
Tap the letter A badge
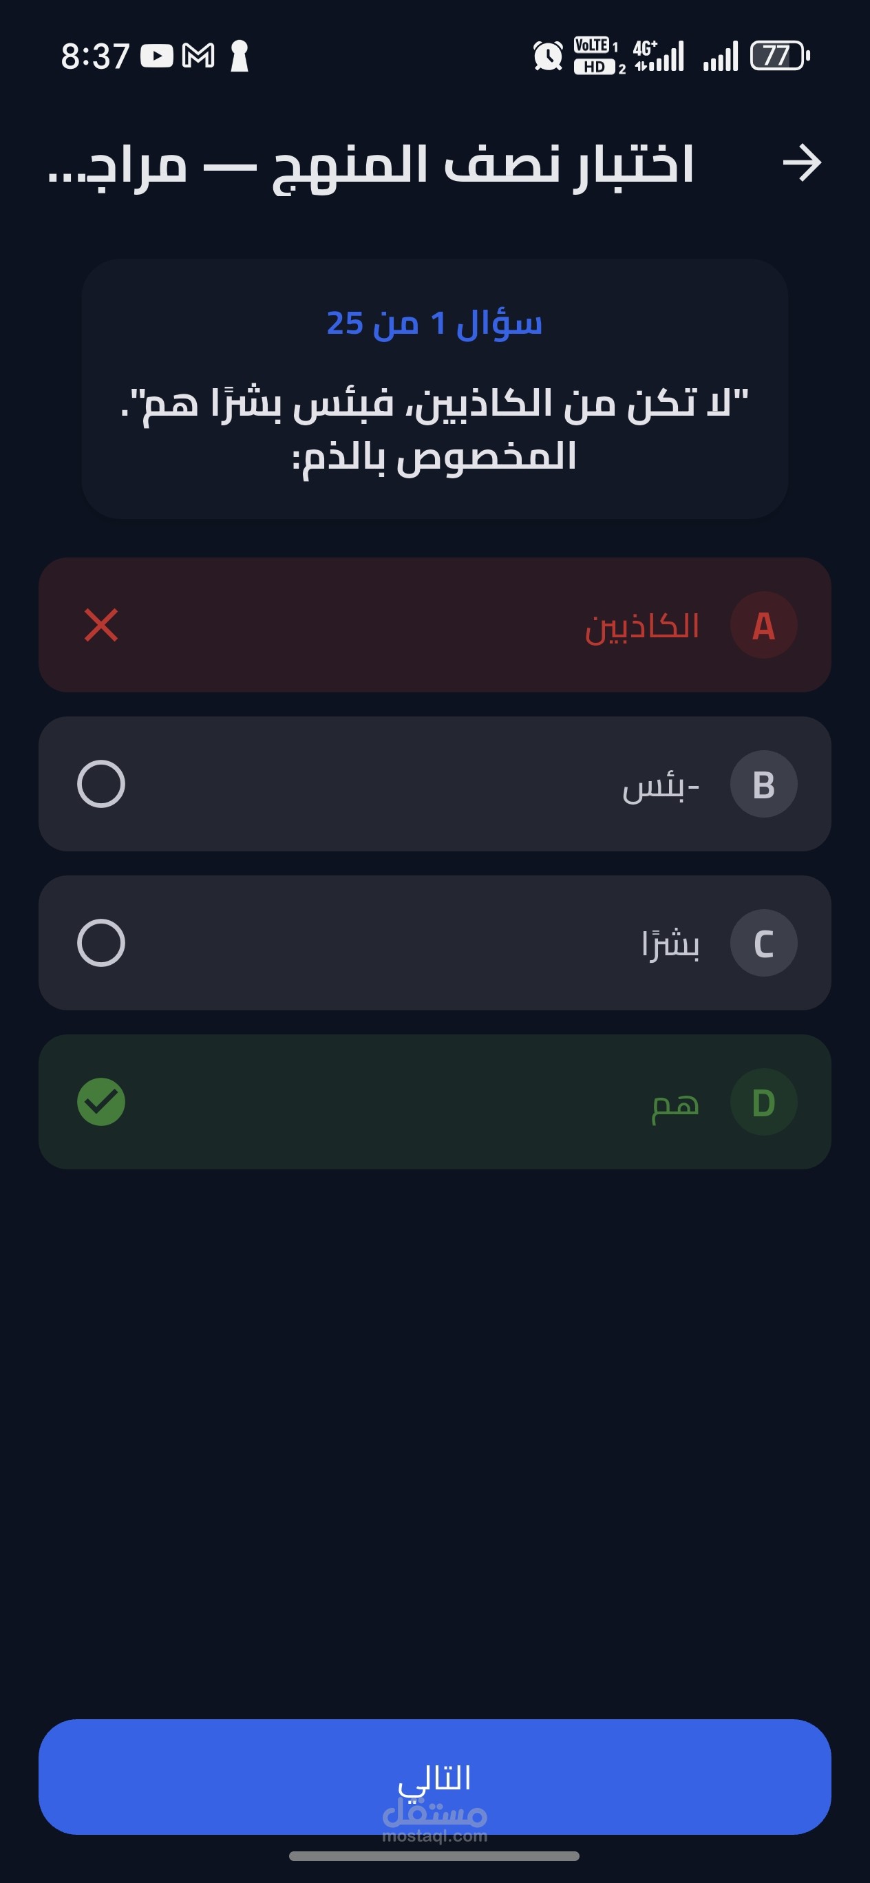click(x=763, y=626)
